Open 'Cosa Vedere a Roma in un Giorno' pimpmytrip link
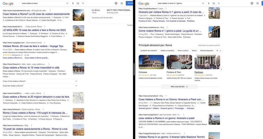The height and width of the screenshot is (139, 263). (x=171, y=100)
